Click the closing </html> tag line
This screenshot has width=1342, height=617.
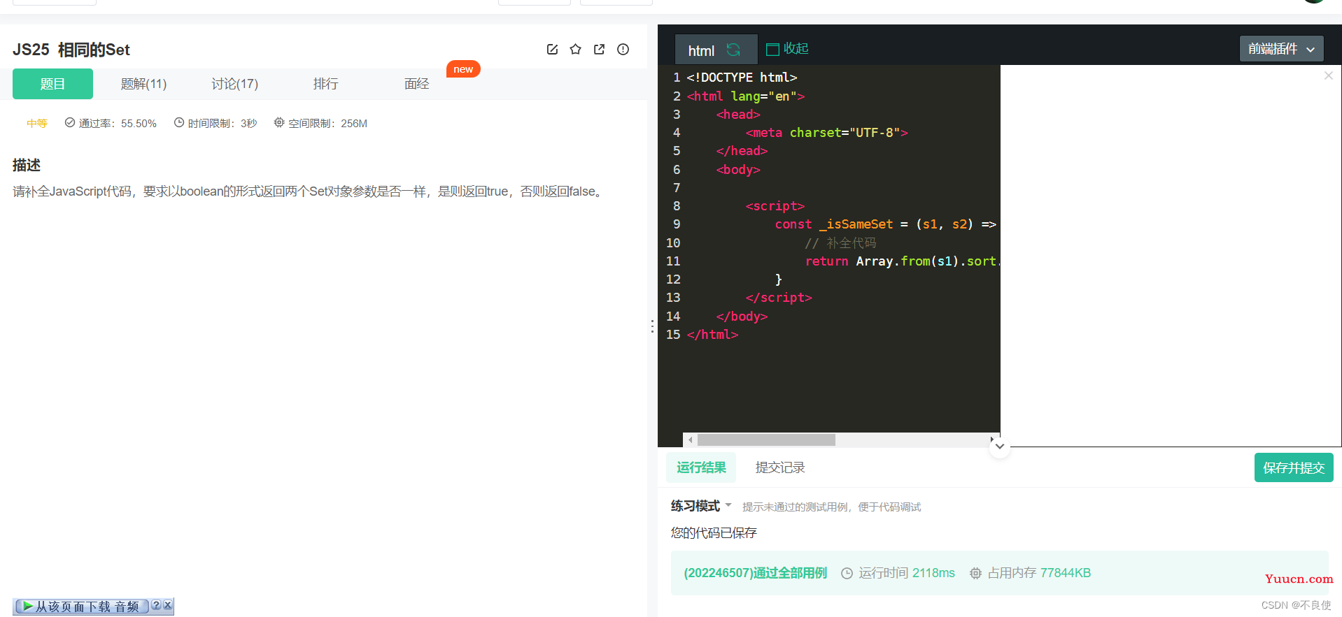pos(712,335)
